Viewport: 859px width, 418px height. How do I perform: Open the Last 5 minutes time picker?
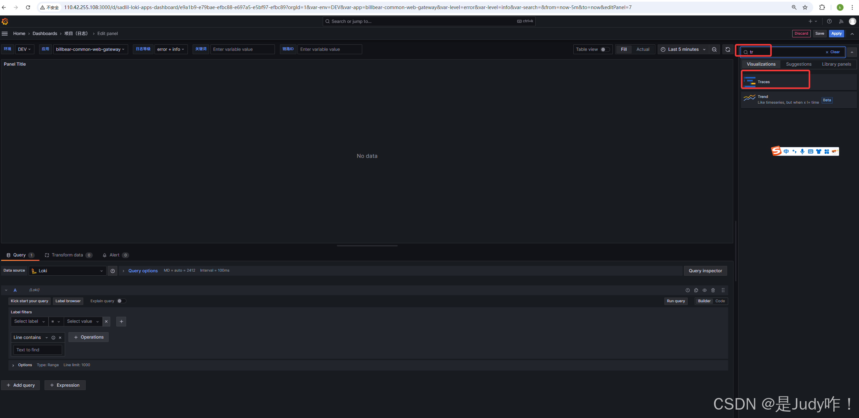point(683,49)
